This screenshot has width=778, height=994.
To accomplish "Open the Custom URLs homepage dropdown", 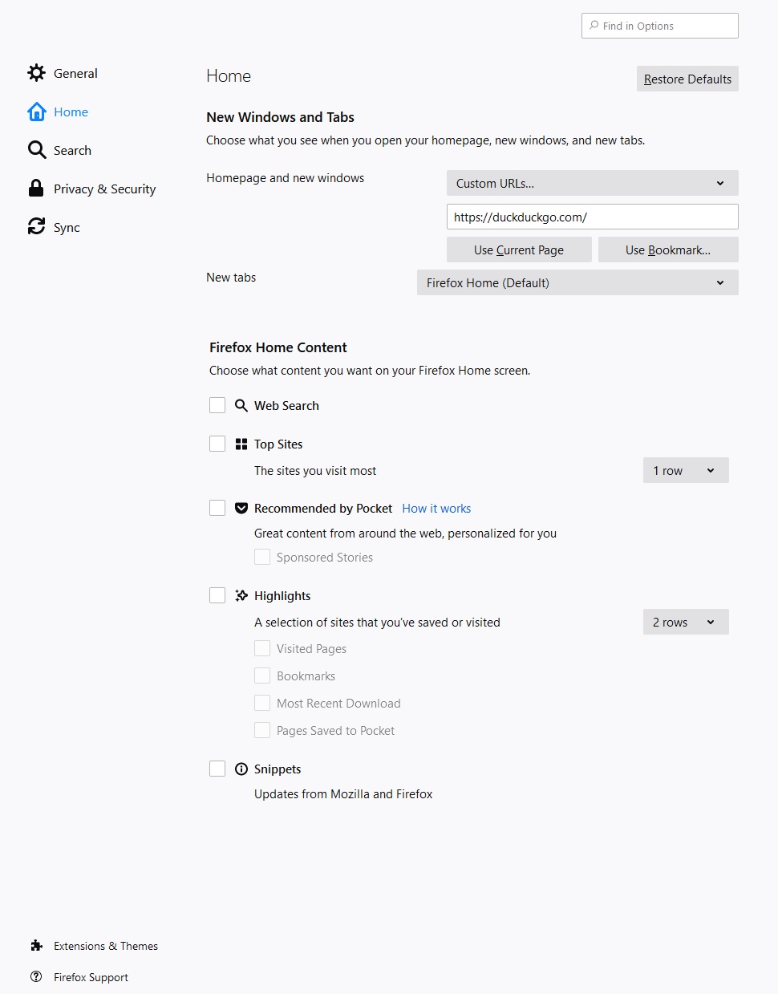I will 592,183.
